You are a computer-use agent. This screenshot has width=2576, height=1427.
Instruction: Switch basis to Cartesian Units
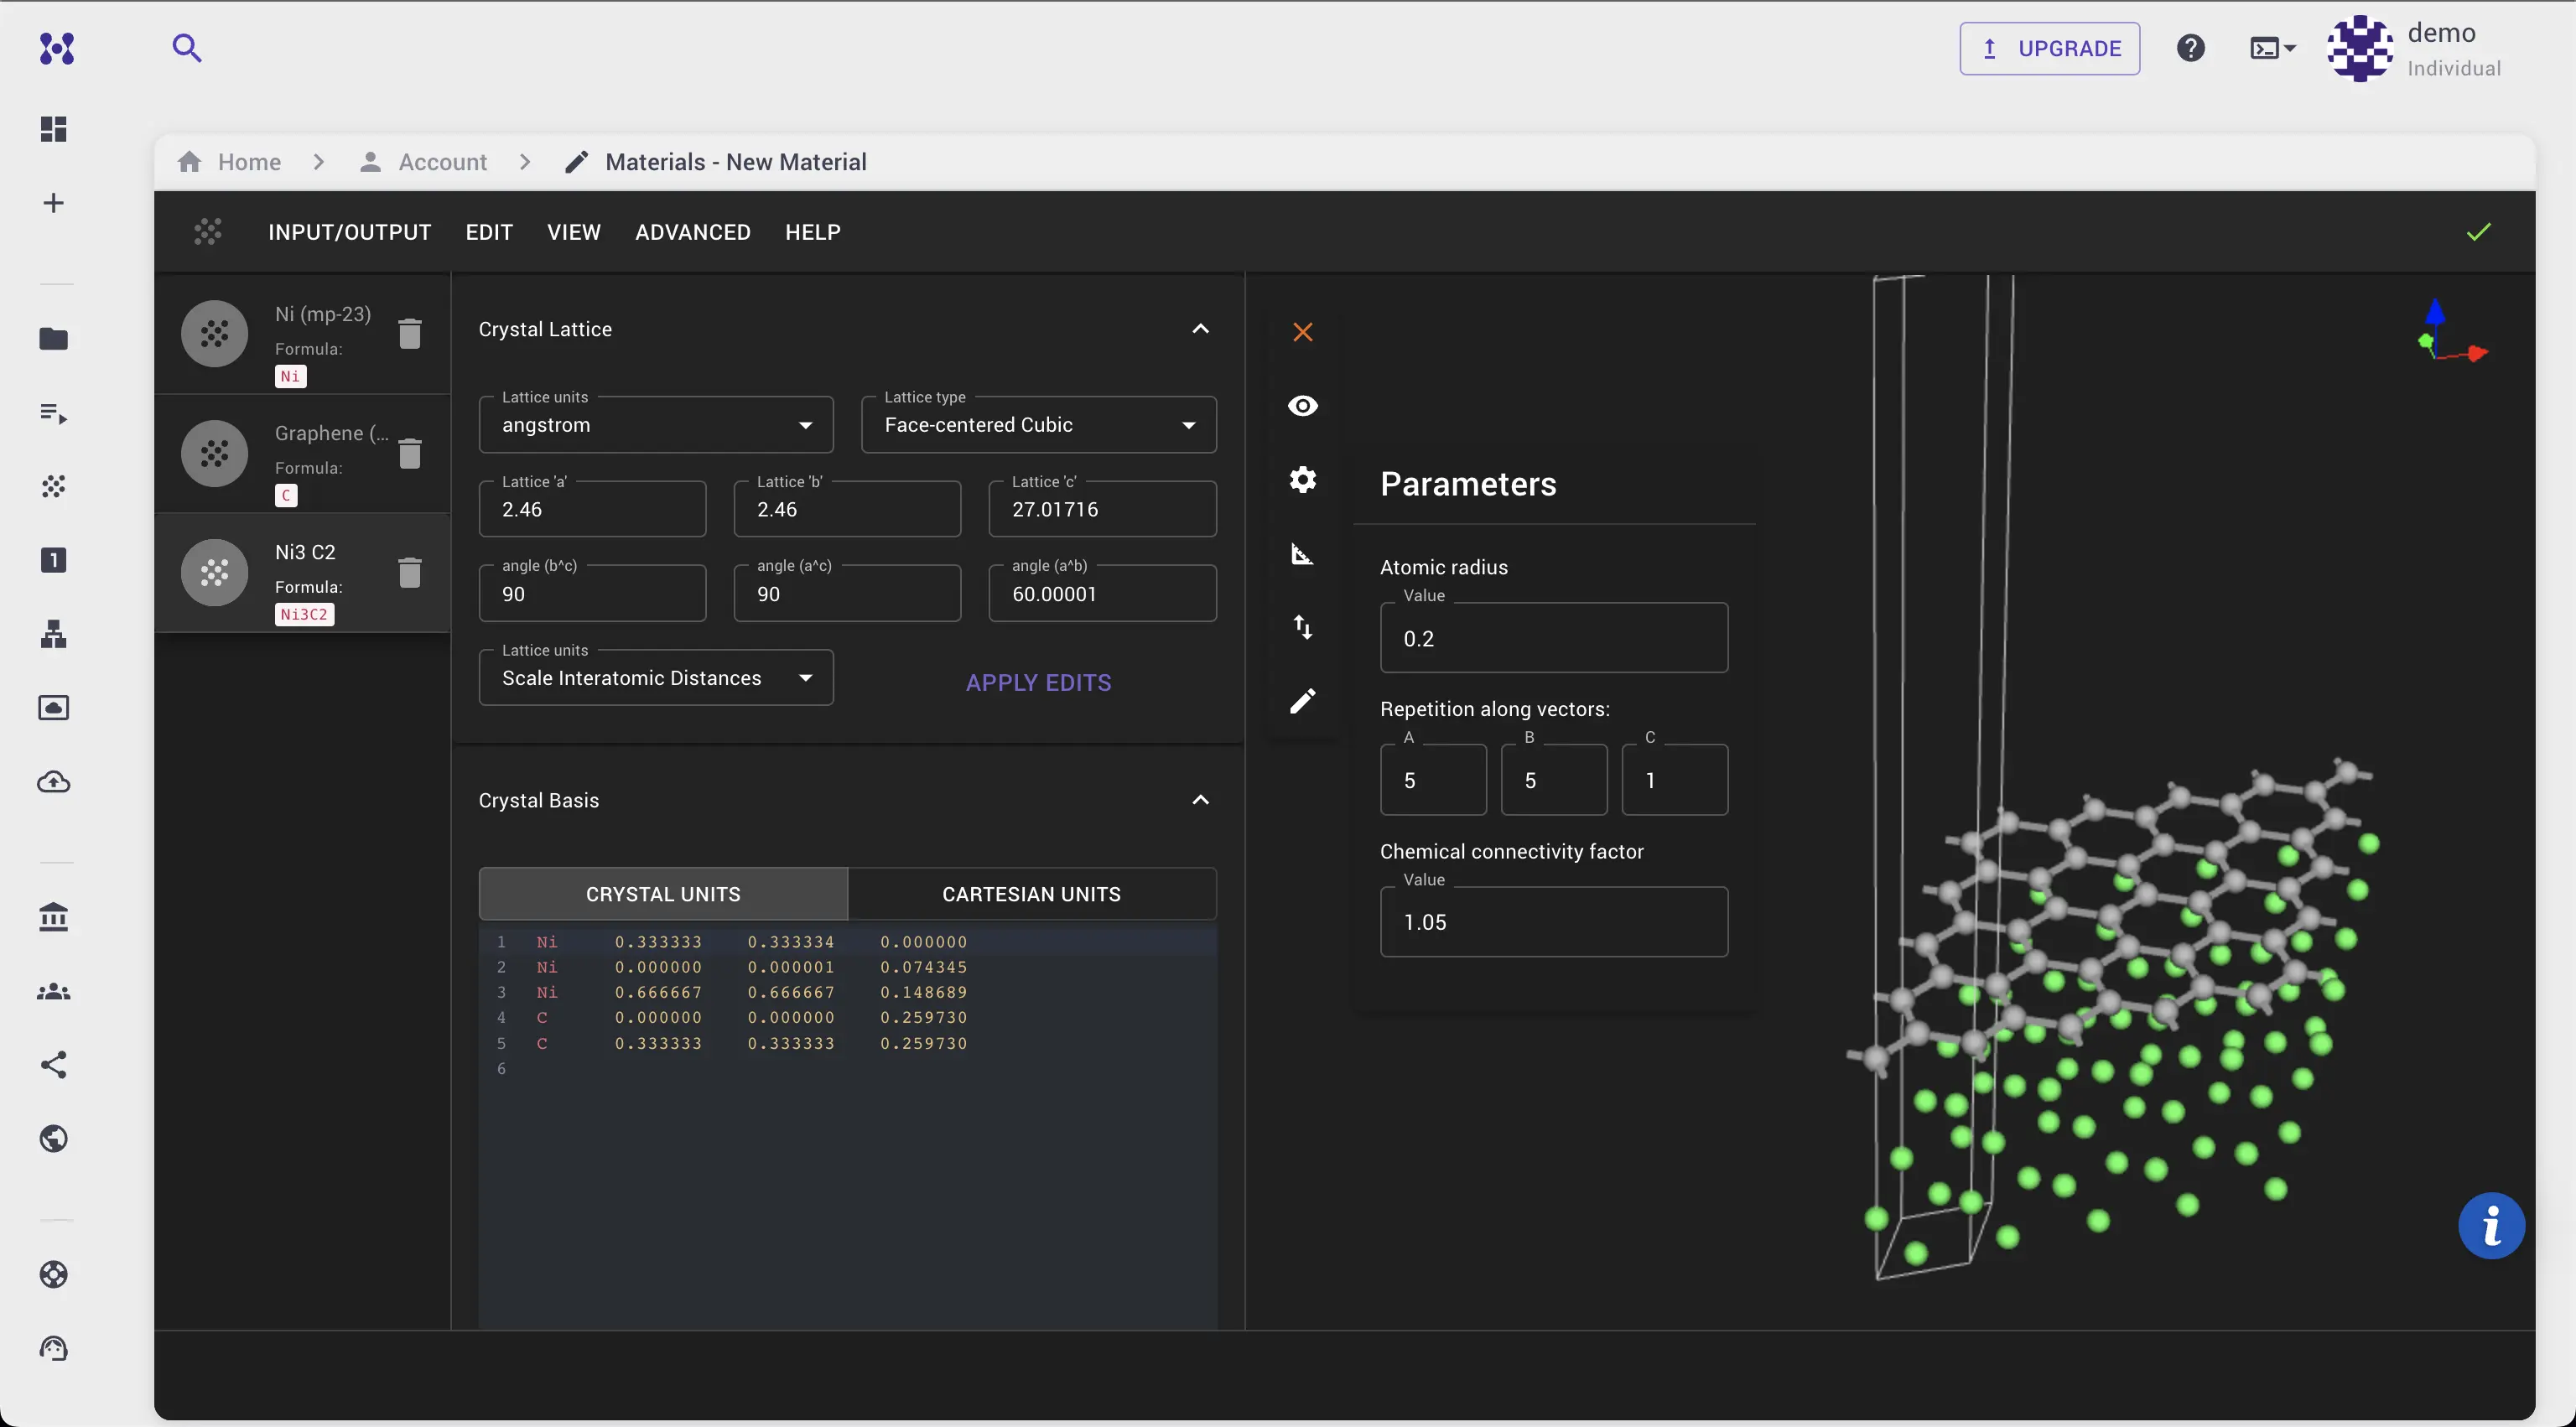[x=1031, y=894]
